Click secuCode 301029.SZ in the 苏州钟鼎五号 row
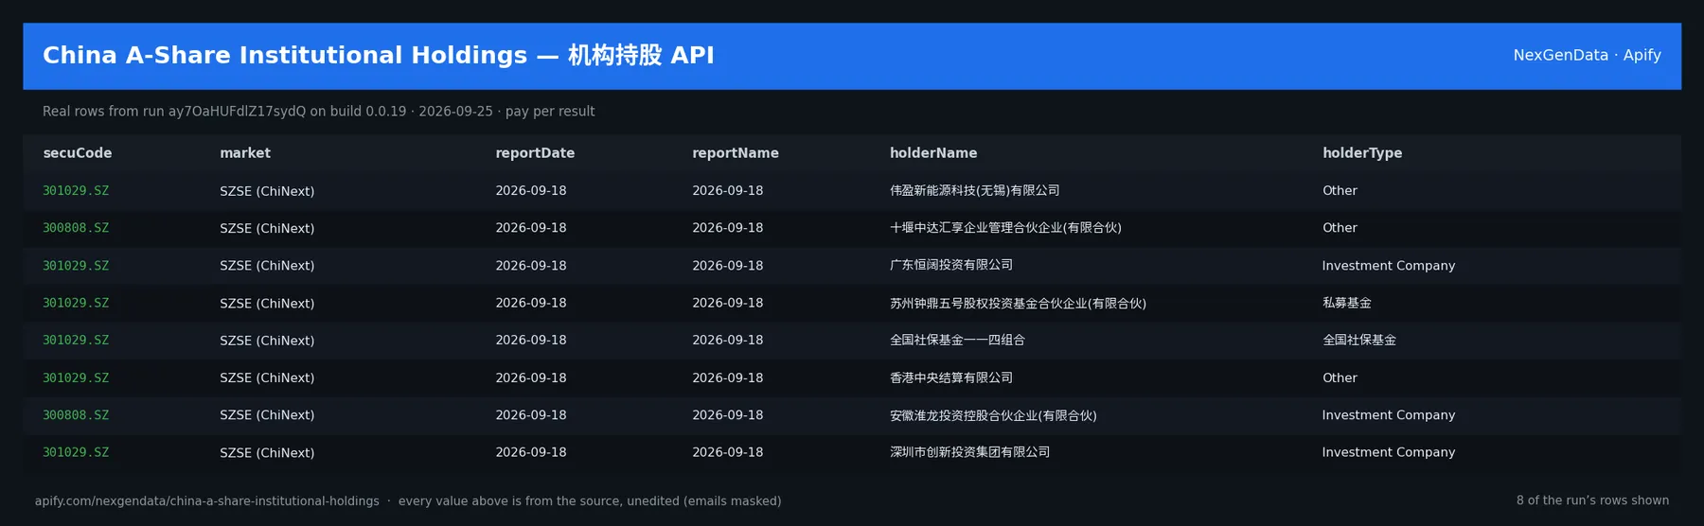Screen dimensions: 1704x526 coord(76,304)
